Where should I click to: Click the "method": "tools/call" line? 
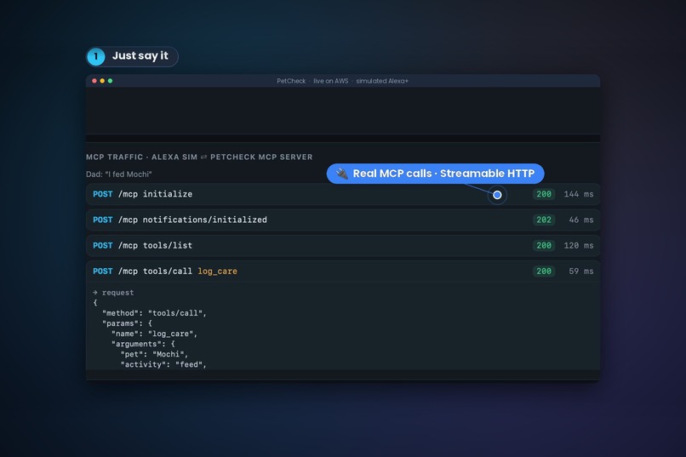click(154, 313)
